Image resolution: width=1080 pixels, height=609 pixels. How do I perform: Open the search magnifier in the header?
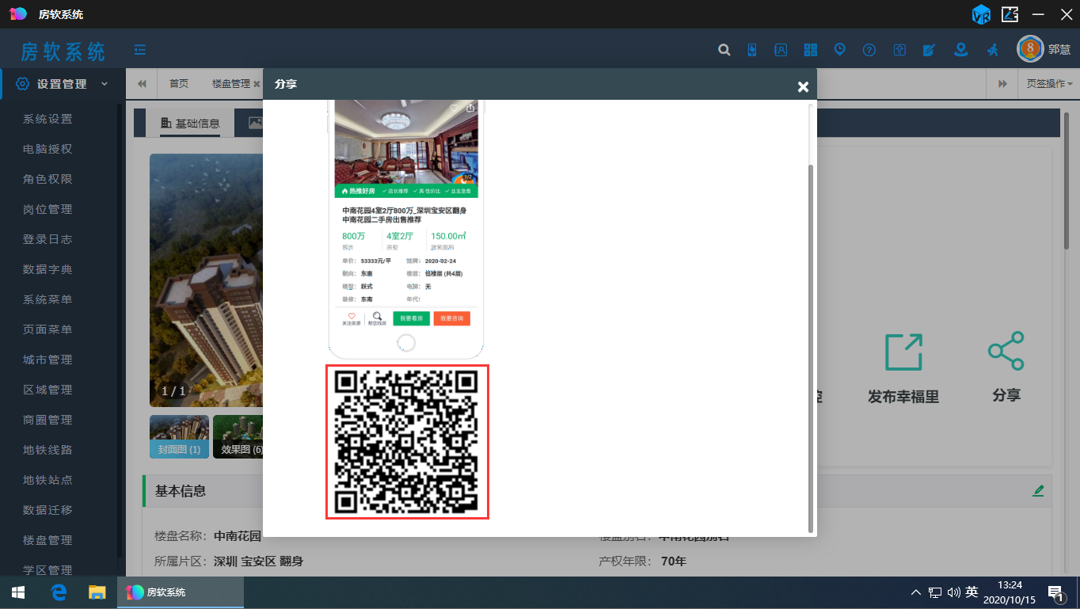click(724, 50)
